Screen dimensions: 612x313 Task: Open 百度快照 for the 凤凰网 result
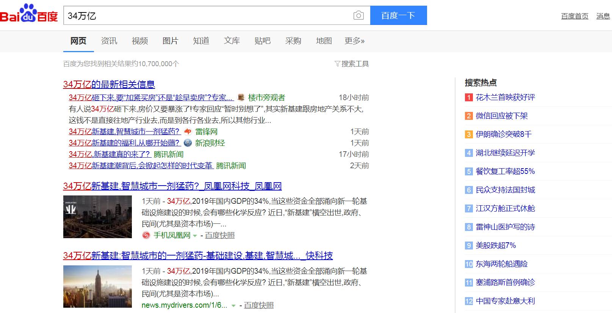(220, 236)
